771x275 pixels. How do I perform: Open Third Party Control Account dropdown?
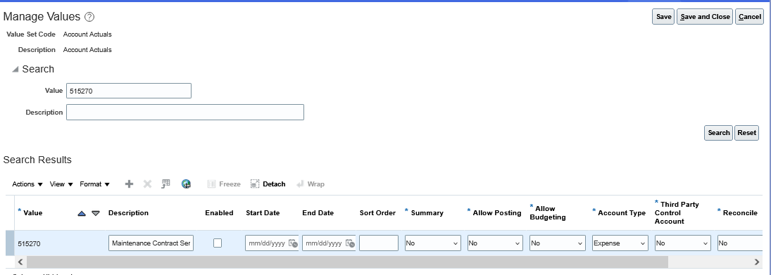(682, 243)
